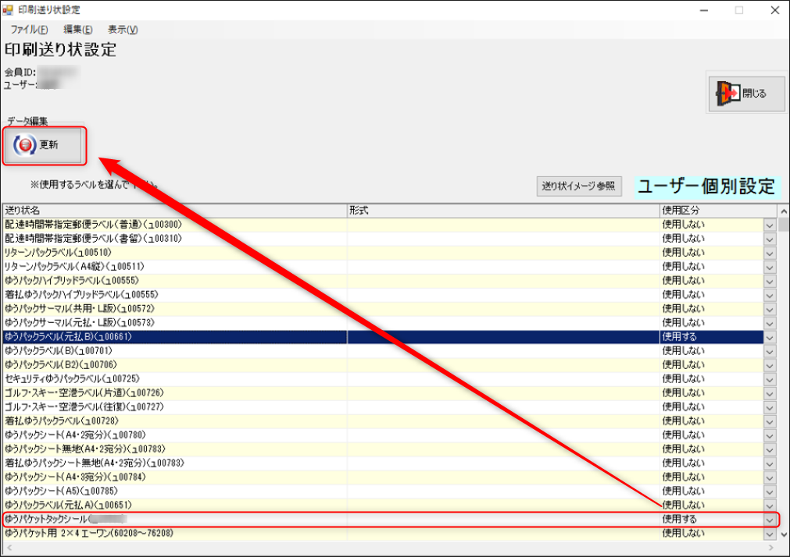The image size is (790, 557).
Task: Expand dropdown for 配達時間帯指定郵便ラベル(書留) row
Action: point(770,239)
